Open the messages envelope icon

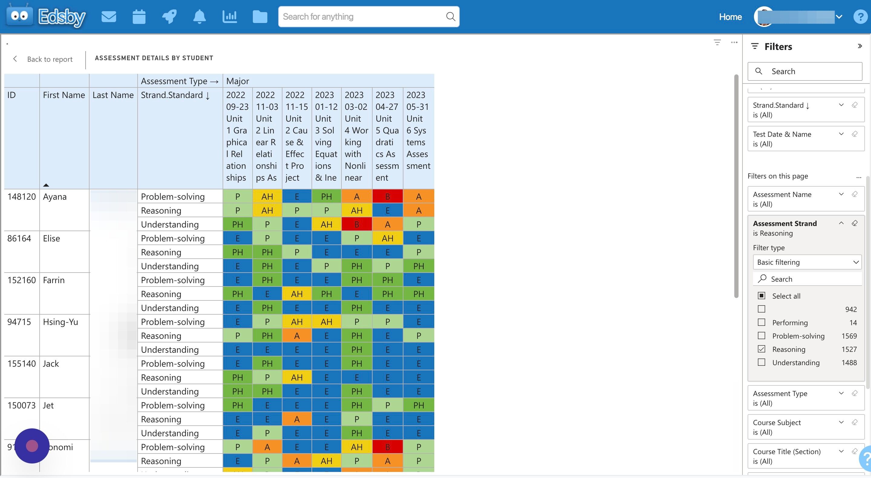(109, 17)
